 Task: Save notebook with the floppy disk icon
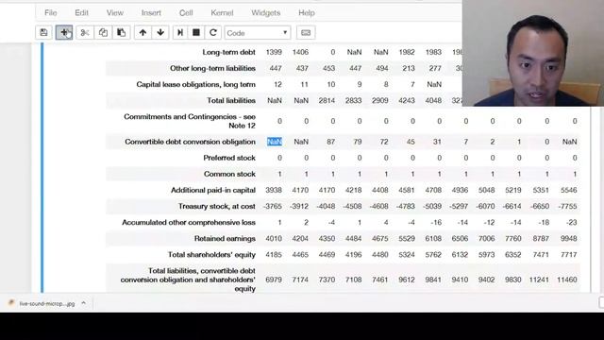(x=43, y=33)
